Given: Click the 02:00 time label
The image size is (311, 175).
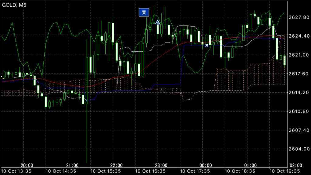Looking at the screenshot, I should (x=296, y=165).
